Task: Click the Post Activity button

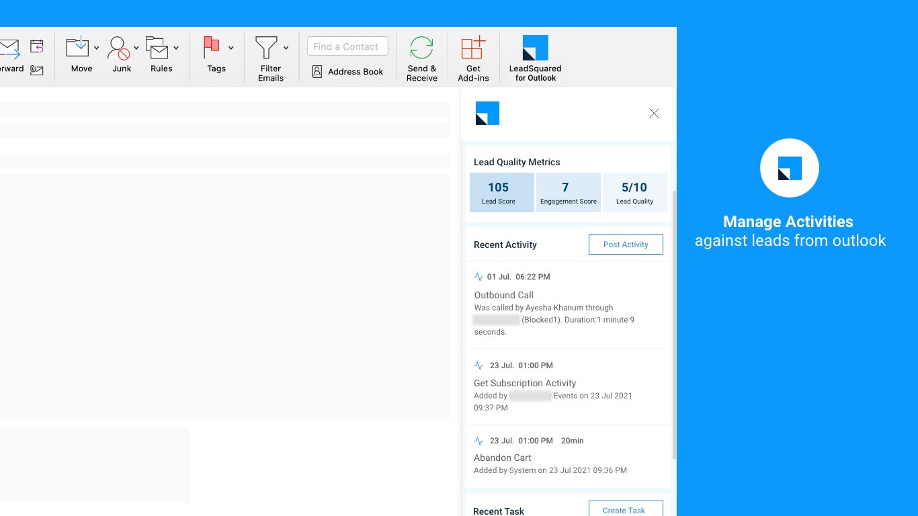Action: 626,245
